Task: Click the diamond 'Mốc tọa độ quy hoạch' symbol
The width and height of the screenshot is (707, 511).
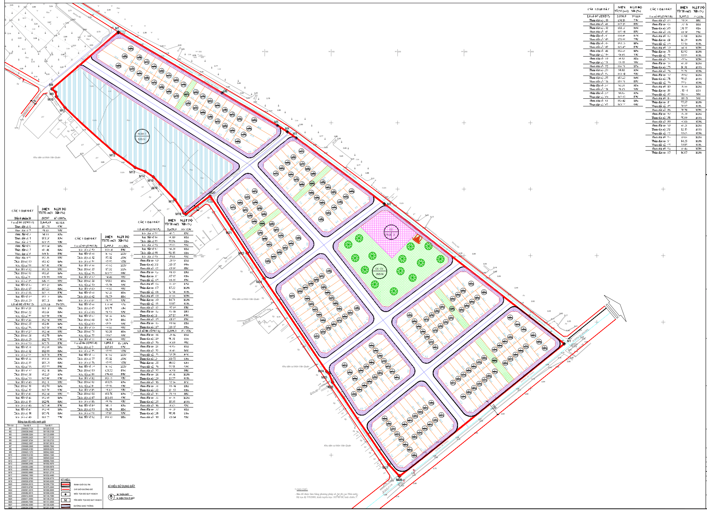Action: coord(66,494)
